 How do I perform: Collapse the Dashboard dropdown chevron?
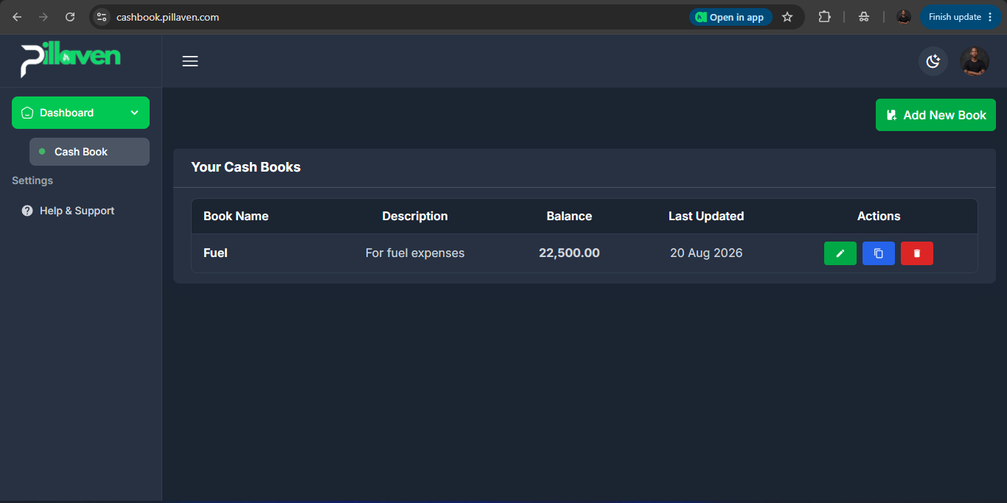pyautogui.click(x=134, y=113)
